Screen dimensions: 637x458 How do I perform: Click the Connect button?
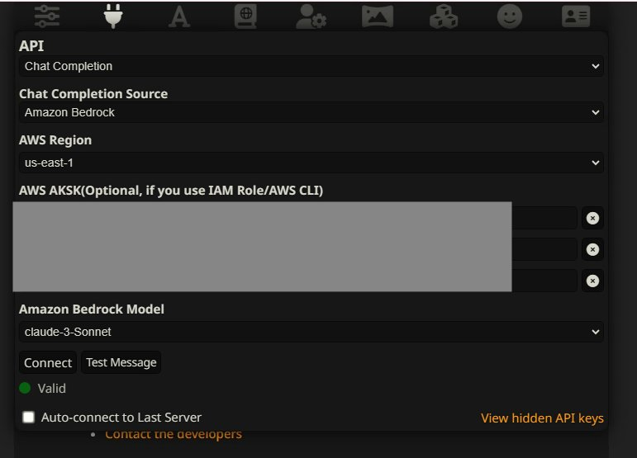tap(48, 362)
